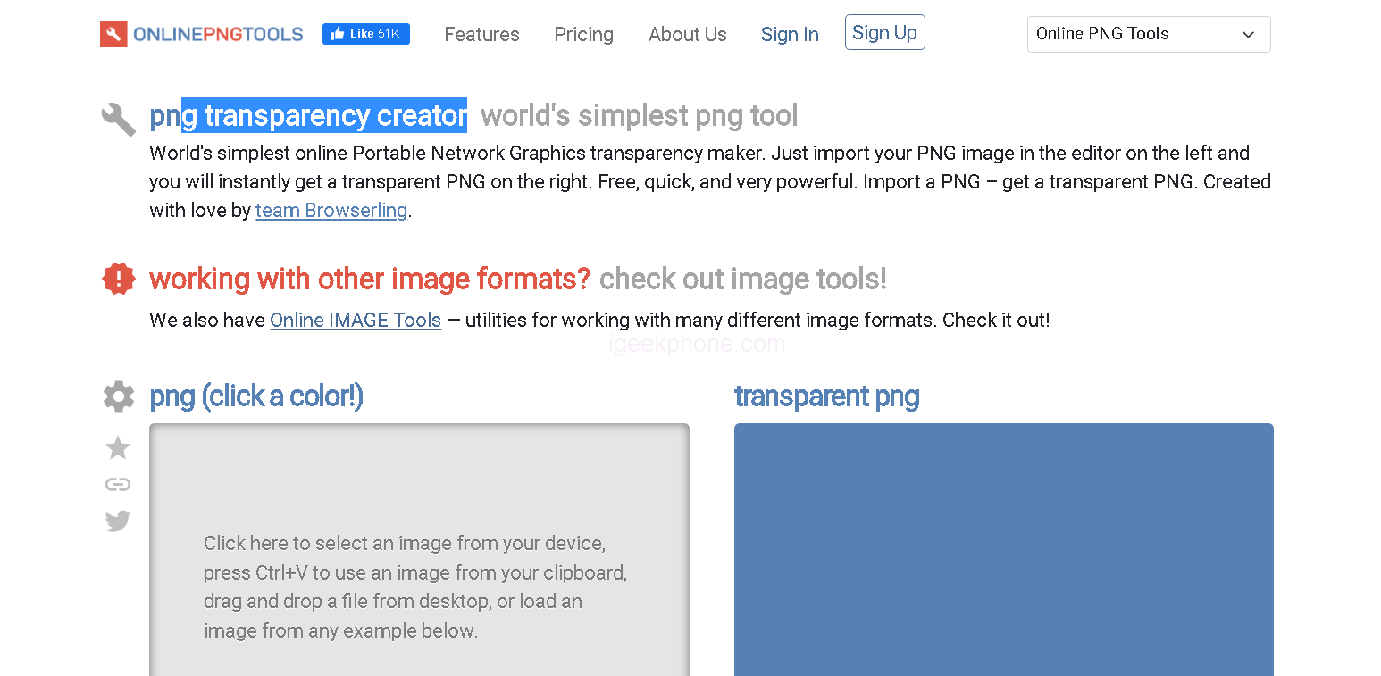Click the gray image upload area

click(419, 549)
